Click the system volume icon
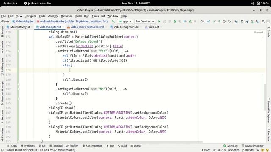 (252, 3)
